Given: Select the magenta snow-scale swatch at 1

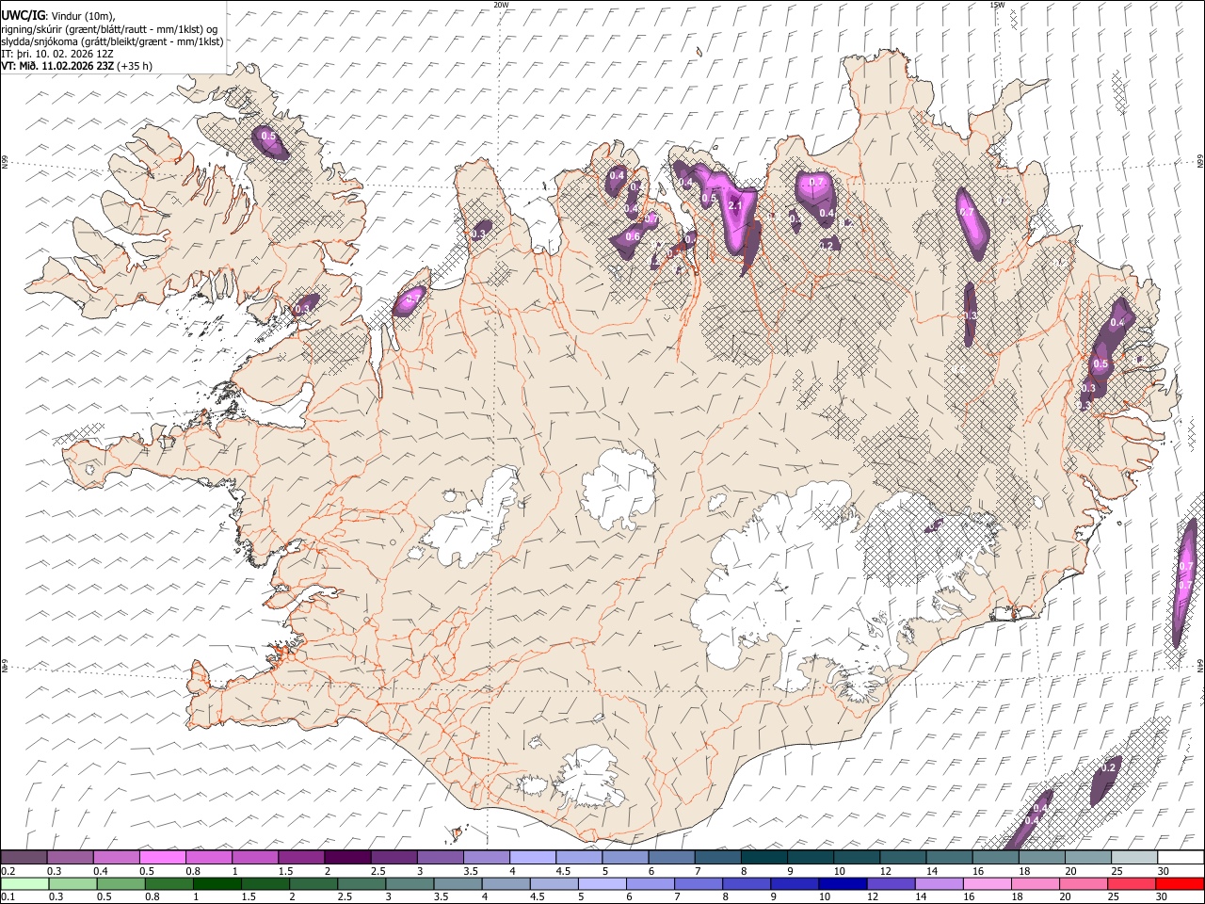Looking at the screenshot, I should [x=254, y=857].
